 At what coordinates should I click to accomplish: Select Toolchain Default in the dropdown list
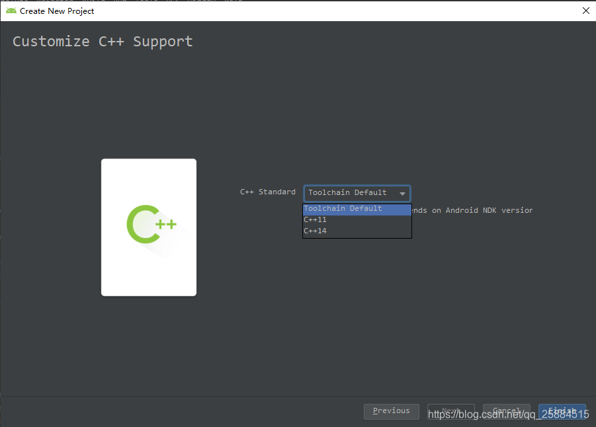pyautogui.click(x=357, y=210)
